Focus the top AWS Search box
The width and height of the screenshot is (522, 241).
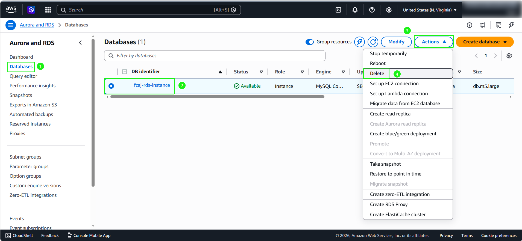149,10
